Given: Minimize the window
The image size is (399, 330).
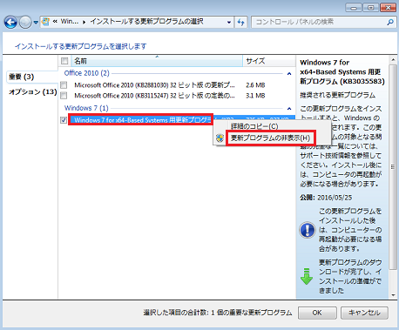Looking at the screenshot, I should coord(354,8).
